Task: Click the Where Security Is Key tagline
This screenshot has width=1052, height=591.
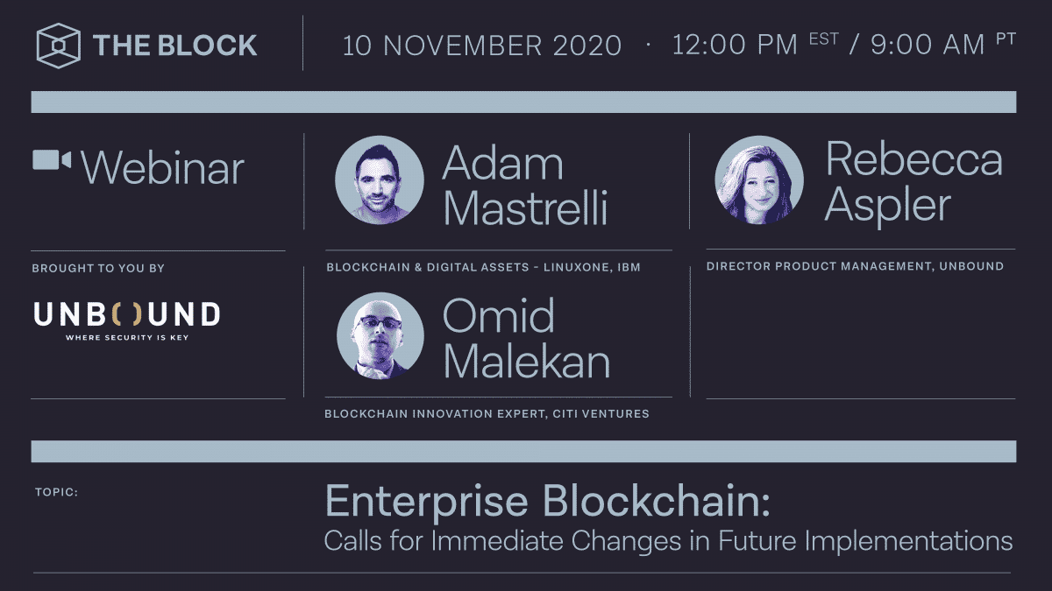Action: tap(127, 336)
